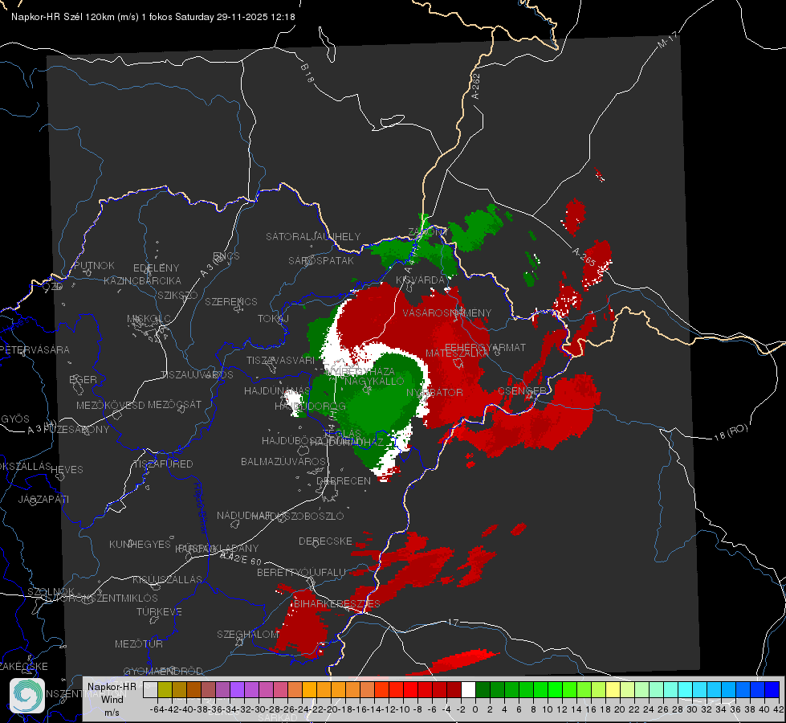Click the HAJDÚNÁNÁS label
This screenshot has height=723, width=786.
pos(277,390)
